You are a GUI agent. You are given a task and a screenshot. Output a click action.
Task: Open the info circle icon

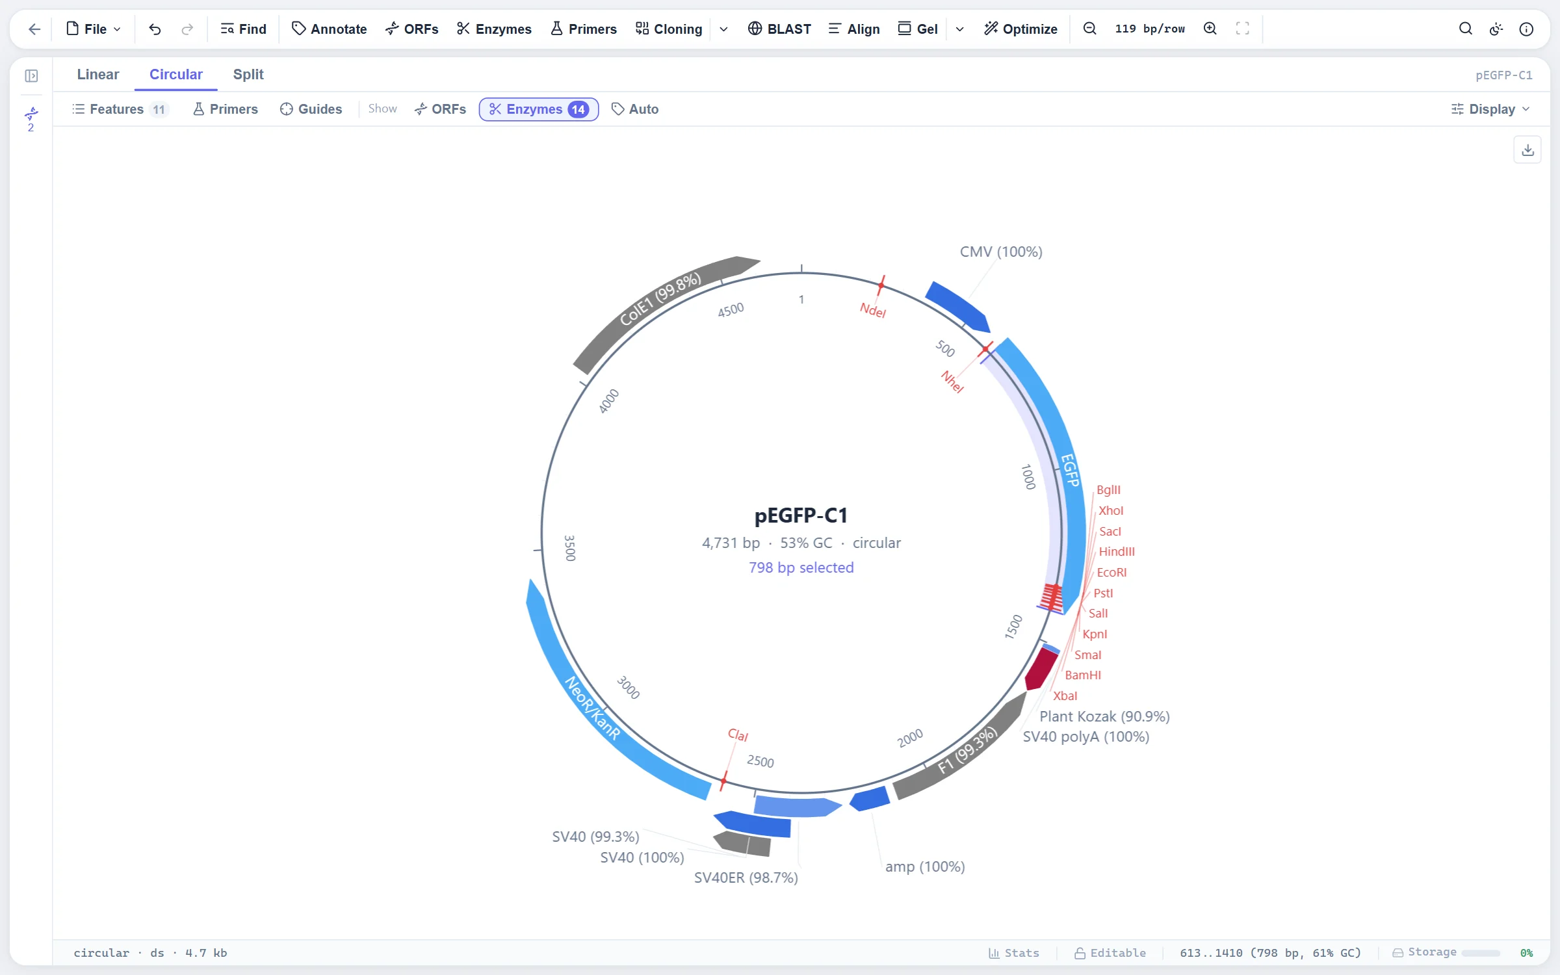click(x=1526, y=29)
